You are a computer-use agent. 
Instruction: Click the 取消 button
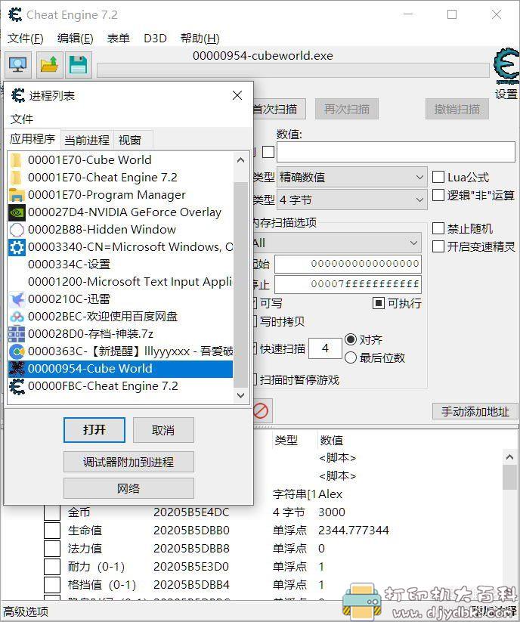tap(163, 430)
